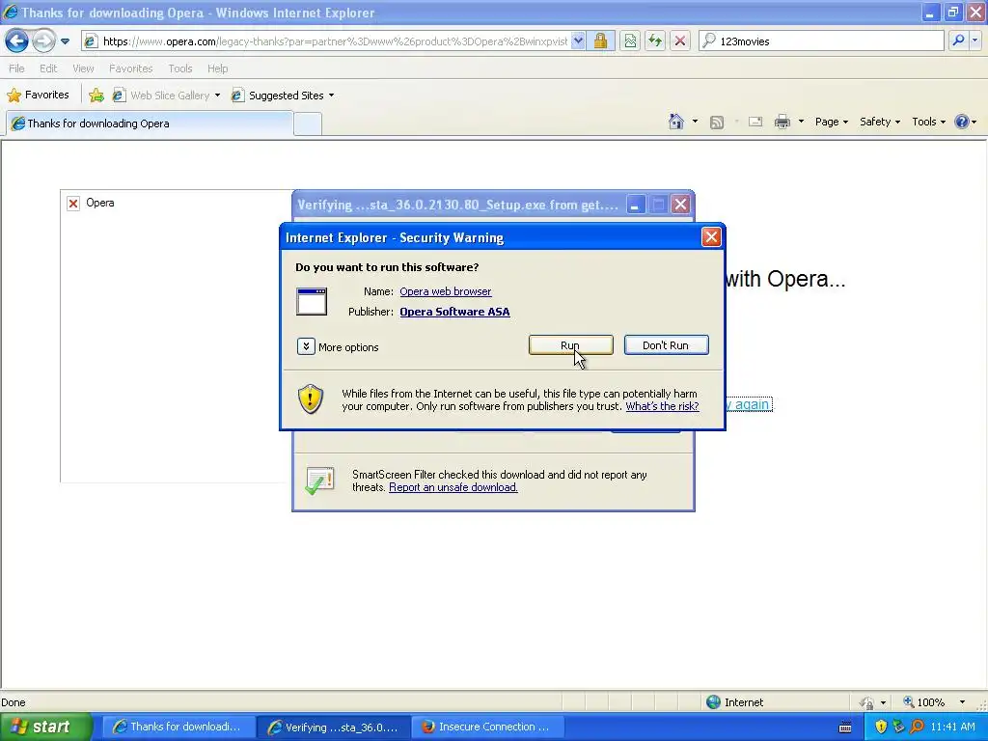Click the Add to Favorites Bar icon
This screenshot has width=988, height=741.
[96, 96]
